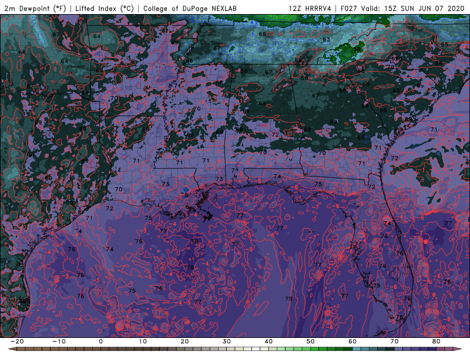Click the bright green swatch under the 50 tick

click(314, 348)
